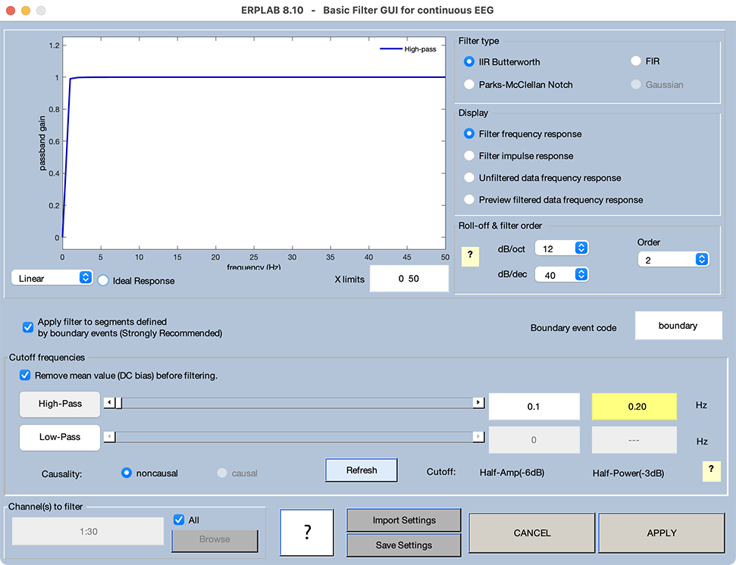Click the High-Pass slider left arrow
Screen dimensions: 736x565
[x=109, y=403]
